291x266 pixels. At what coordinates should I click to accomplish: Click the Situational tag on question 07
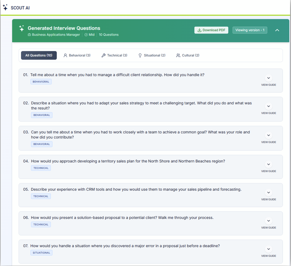pyautogui.click(x=41, y=253)
